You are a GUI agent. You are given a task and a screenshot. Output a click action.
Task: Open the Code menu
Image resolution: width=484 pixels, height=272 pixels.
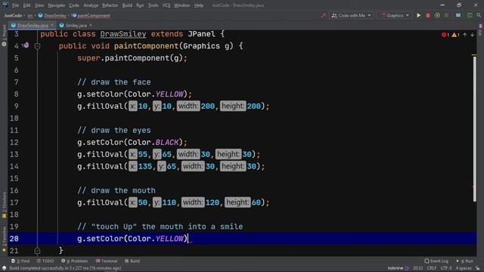74,5
